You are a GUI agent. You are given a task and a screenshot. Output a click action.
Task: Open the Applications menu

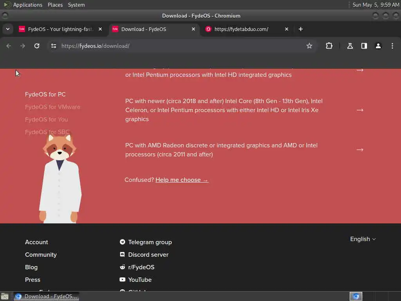(28, 5)
